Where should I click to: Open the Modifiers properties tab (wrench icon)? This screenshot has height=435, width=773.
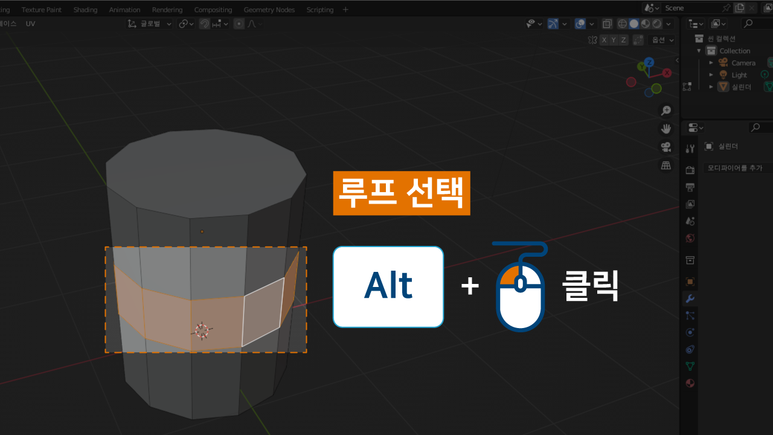(x=690, y=298)
